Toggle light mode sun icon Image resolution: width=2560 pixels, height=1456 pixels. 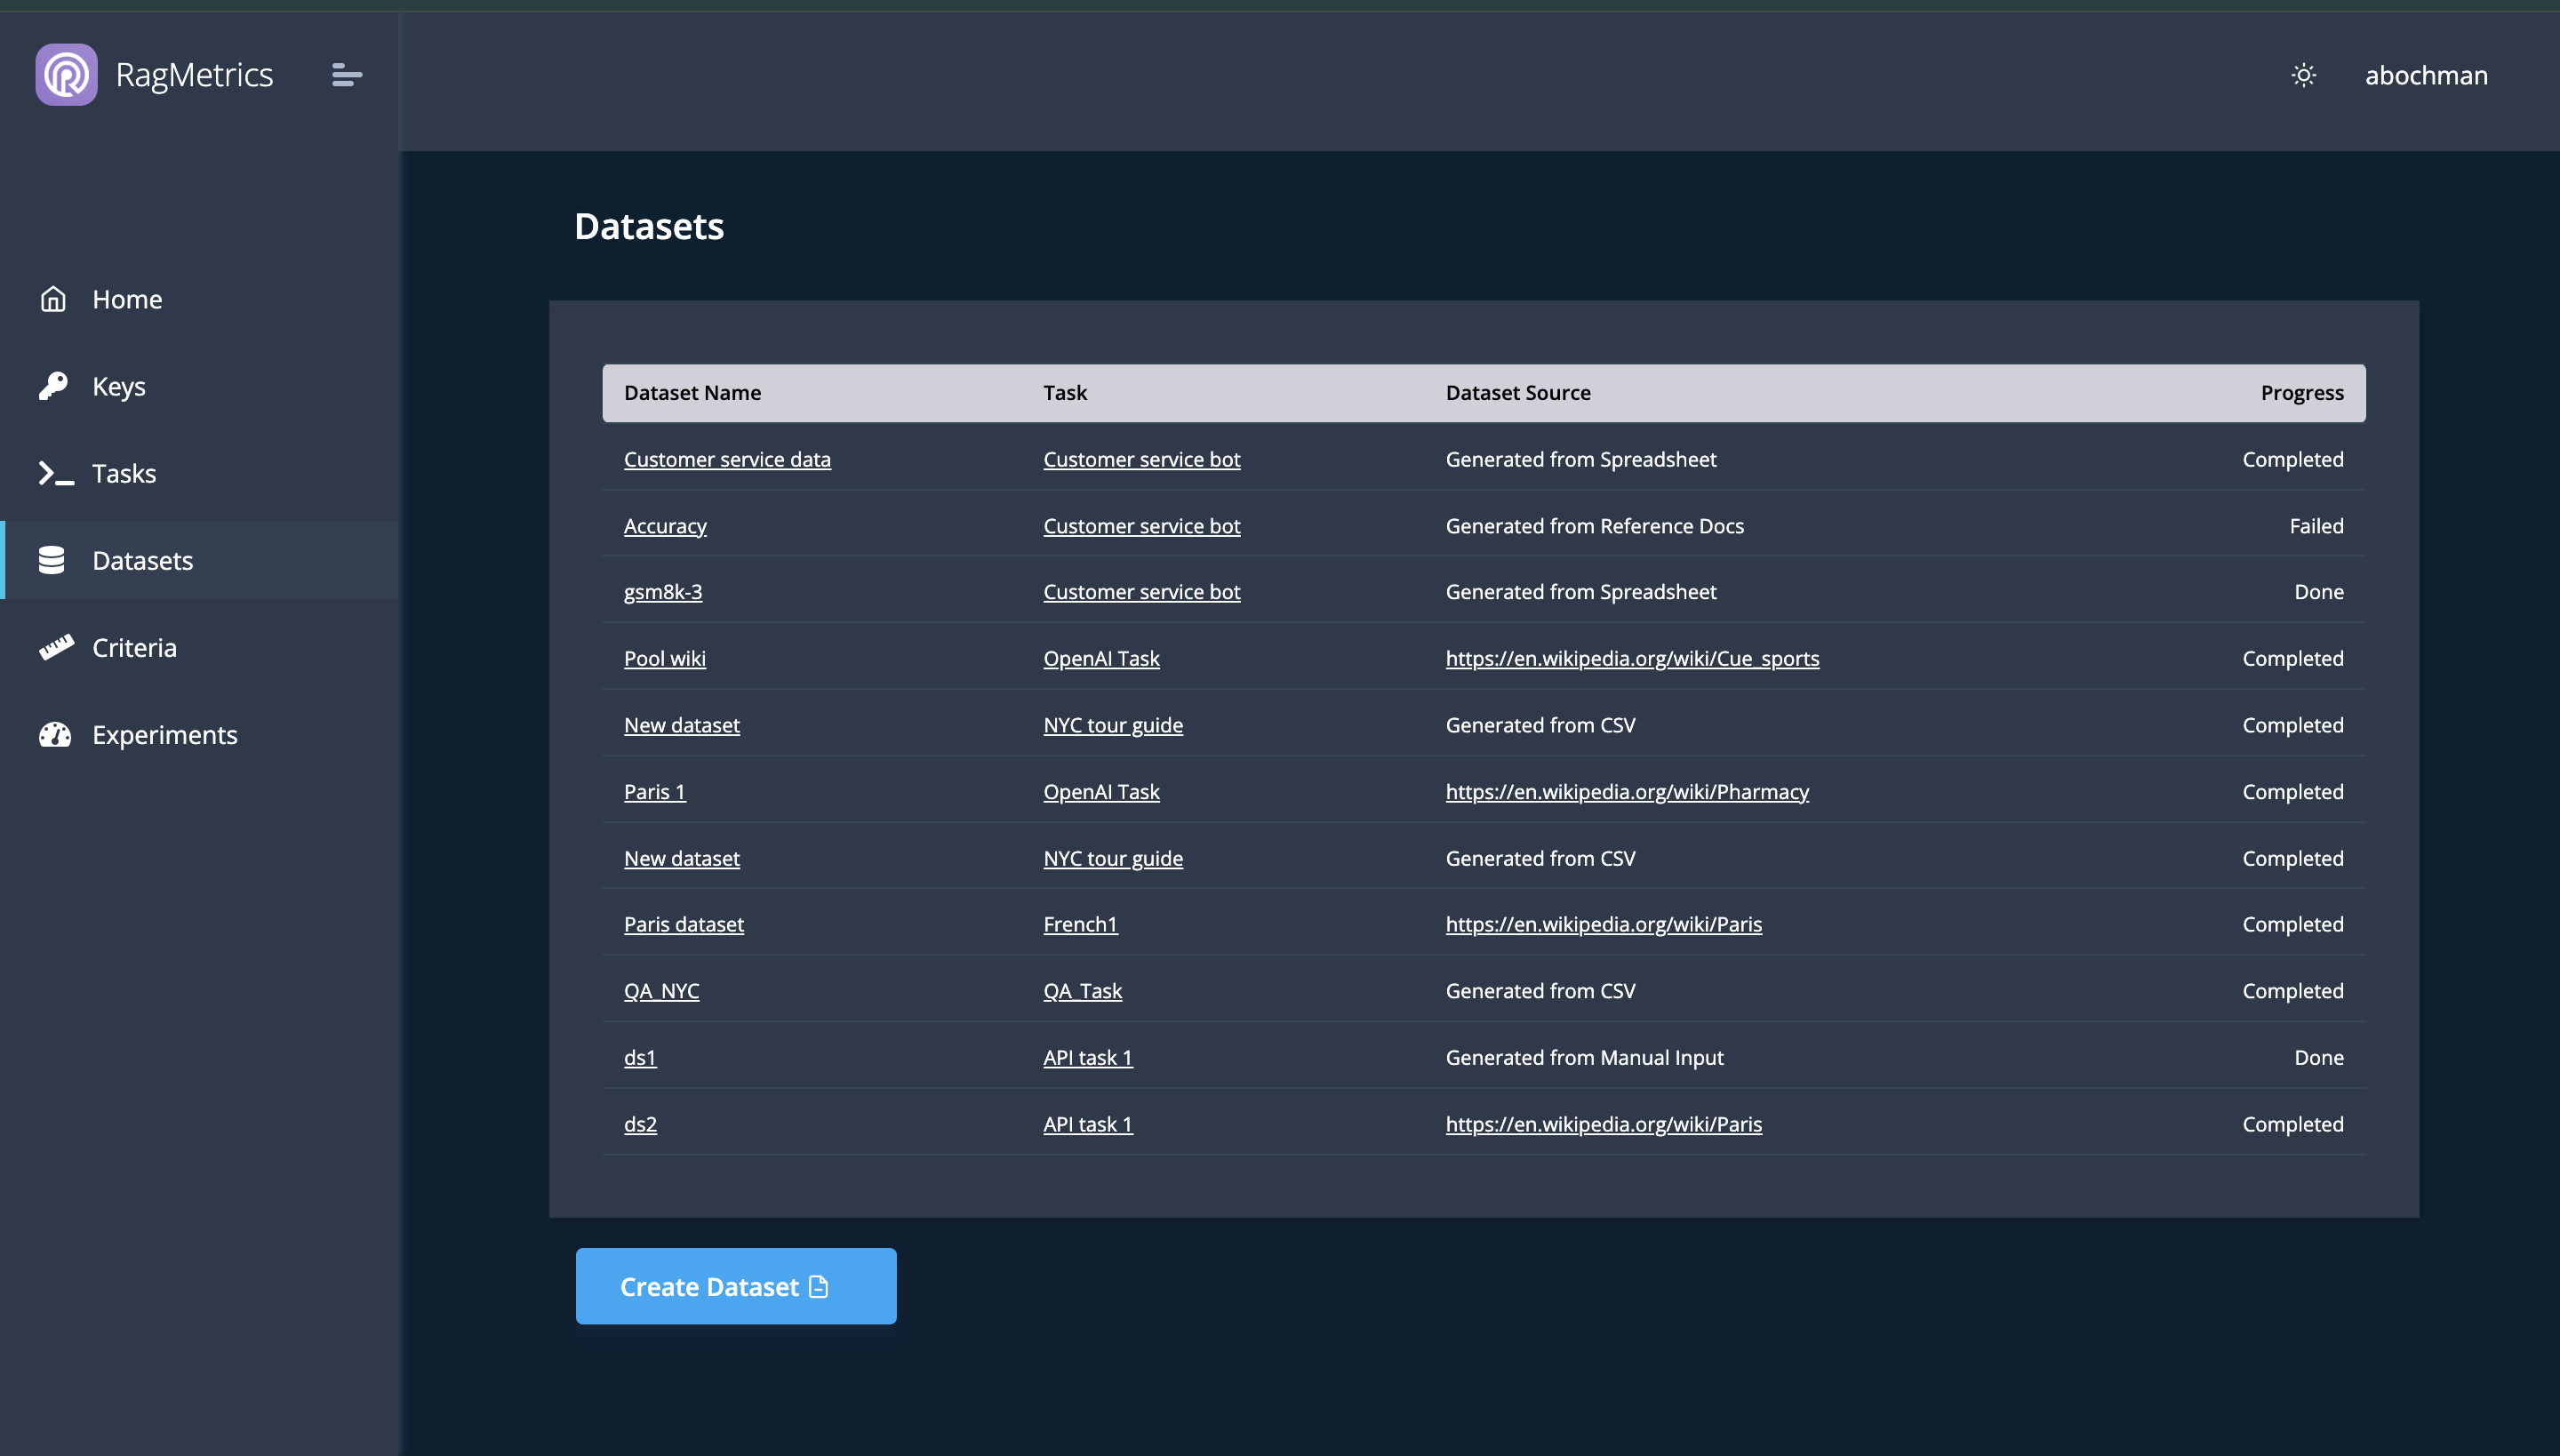(2303, 75)
